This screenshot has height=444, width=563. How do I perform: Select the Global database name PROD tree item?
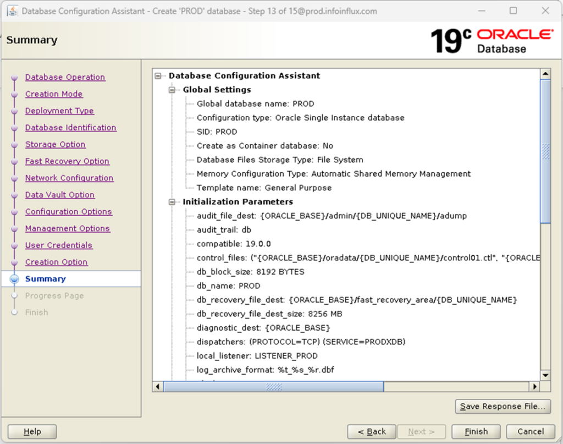click(255, 103)
